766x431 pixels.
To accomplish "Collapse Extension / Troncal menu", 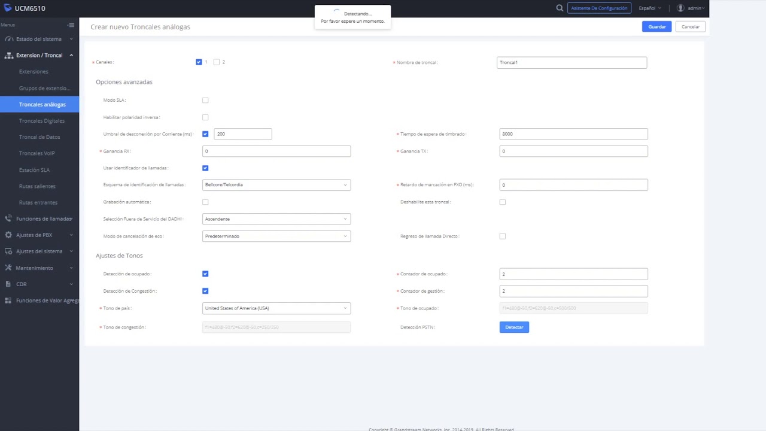I will click(71, 55).
